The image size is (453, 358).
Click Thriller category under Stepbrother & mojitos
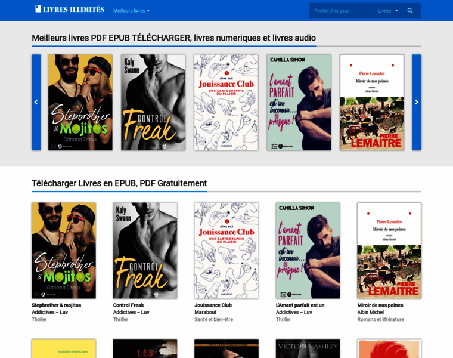pyautogui.click(x=39, y=319)
